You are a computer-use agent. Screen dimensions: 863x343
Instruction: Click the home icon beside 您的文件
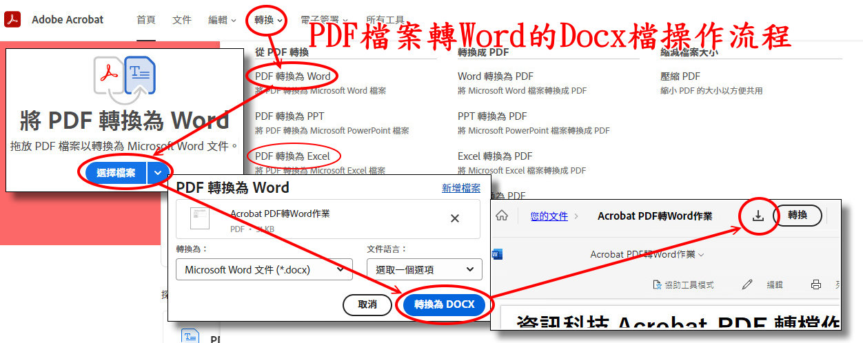(502, 216)
